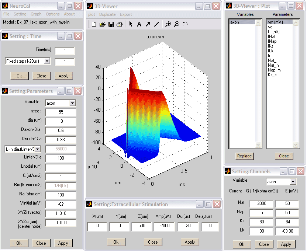Select 'axon' in the Variables list
307x251 pixels.
point(242,22)
